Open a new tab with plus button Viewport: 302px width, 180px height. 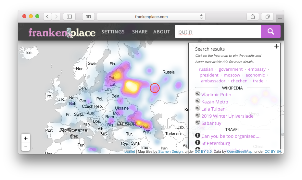(x=280, y=19)
